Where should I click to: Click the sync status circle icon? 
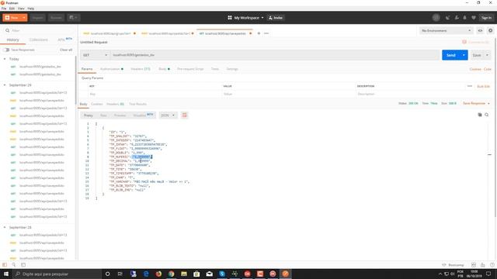(x=436, y=18)
